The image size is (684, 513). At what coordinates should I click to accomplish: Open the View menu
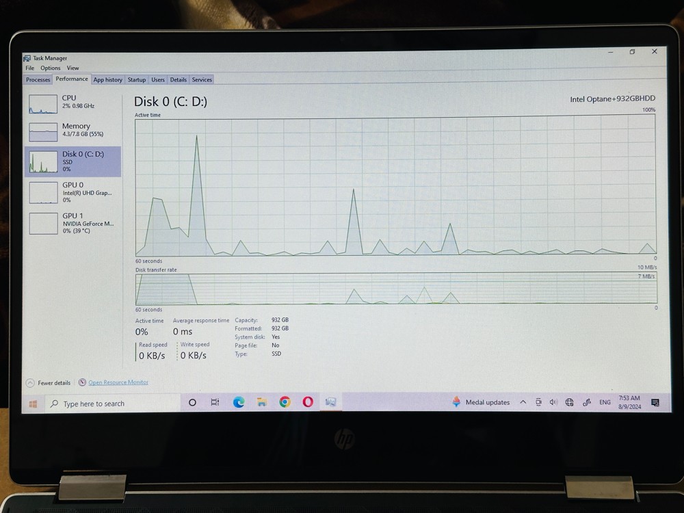(73, 68)
